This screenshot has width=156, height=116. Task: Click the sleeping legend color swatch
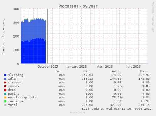[5, 75]
